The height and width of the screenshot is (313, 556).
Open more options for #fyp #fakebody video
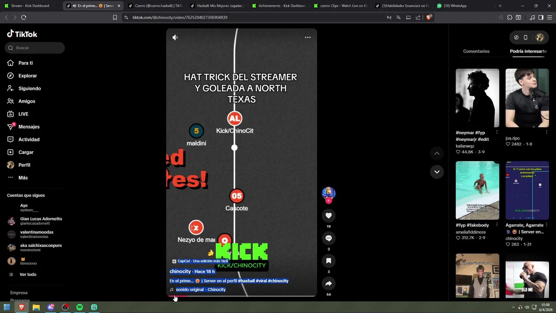pyautogui.click(x=497, y=225)
